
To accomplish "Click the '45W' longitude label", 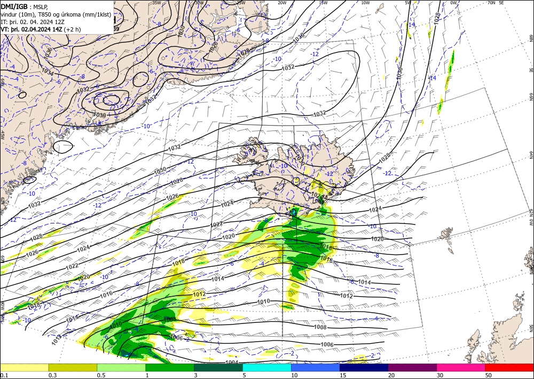I will click(2, 136).
